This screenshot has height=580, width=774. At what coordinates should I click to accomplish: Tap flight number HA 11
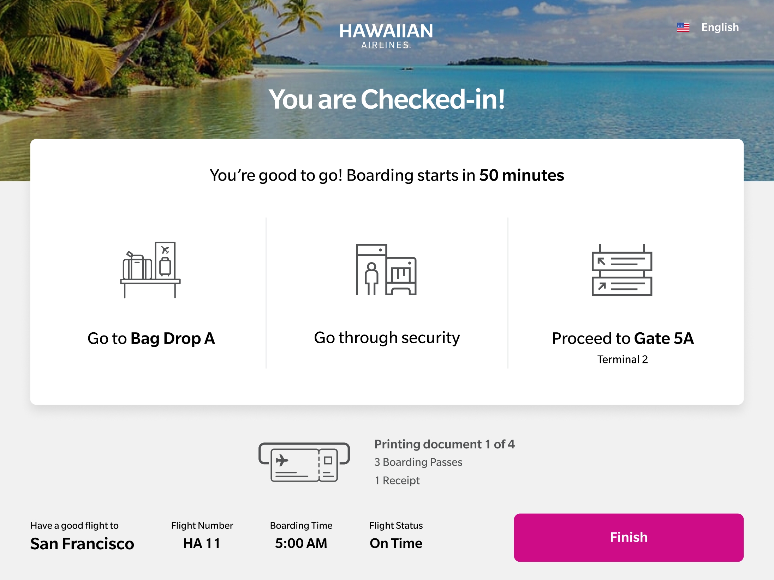202,543
